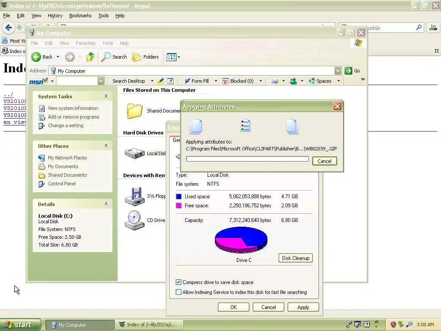The image size is (441, 331).
Task: Open the Mypal Tools menu
Action: pos(103,16)
